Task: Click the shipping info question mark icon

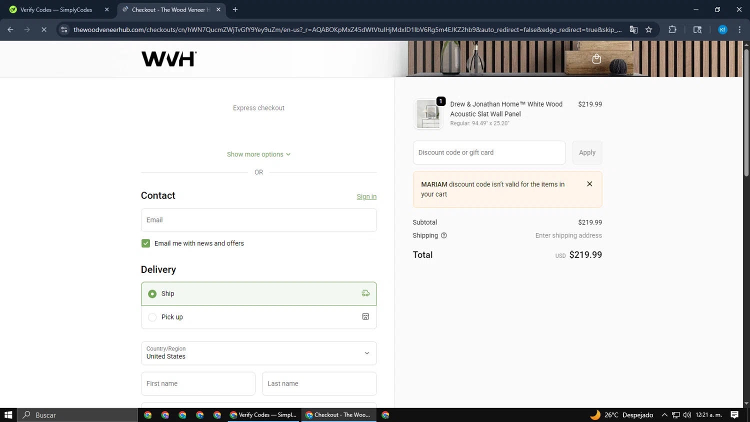Action: coord(443,235)
